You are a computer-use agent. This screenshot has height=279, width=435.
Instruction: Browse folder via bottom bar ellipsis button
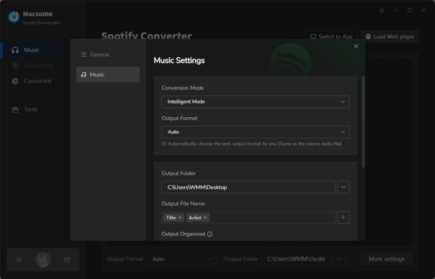point(339,259)
